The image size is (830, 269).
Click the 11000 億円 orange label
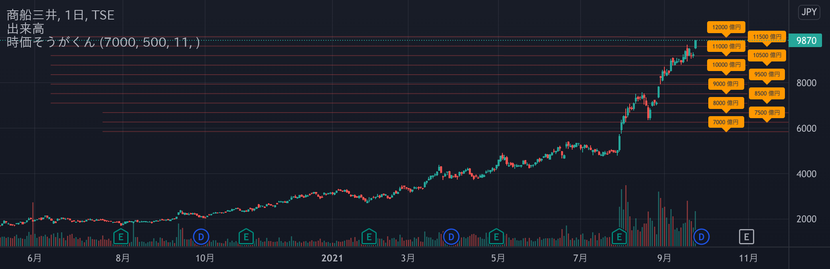click(x=726, y=46)
